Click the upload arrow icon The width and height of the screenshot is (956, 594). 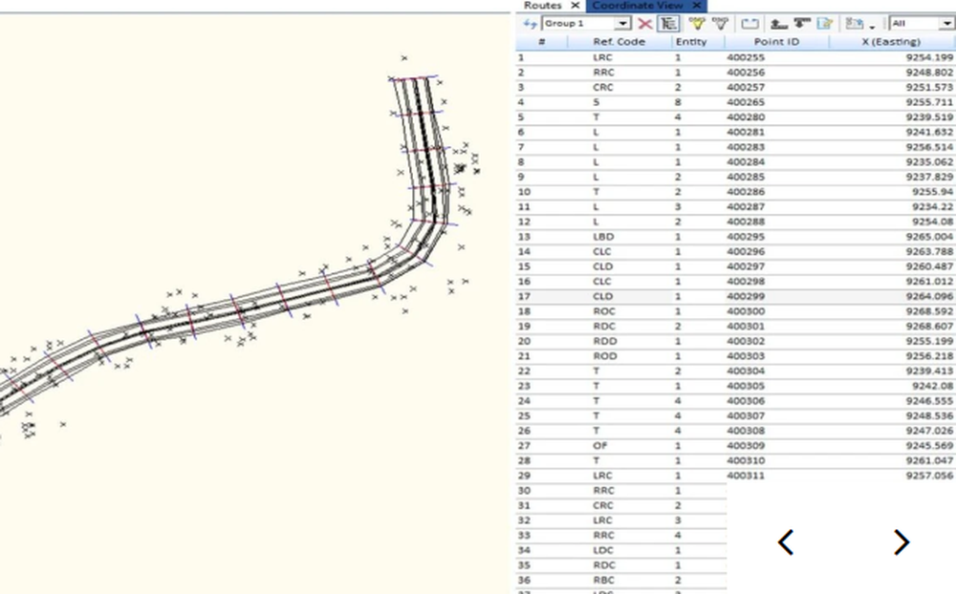778,24
